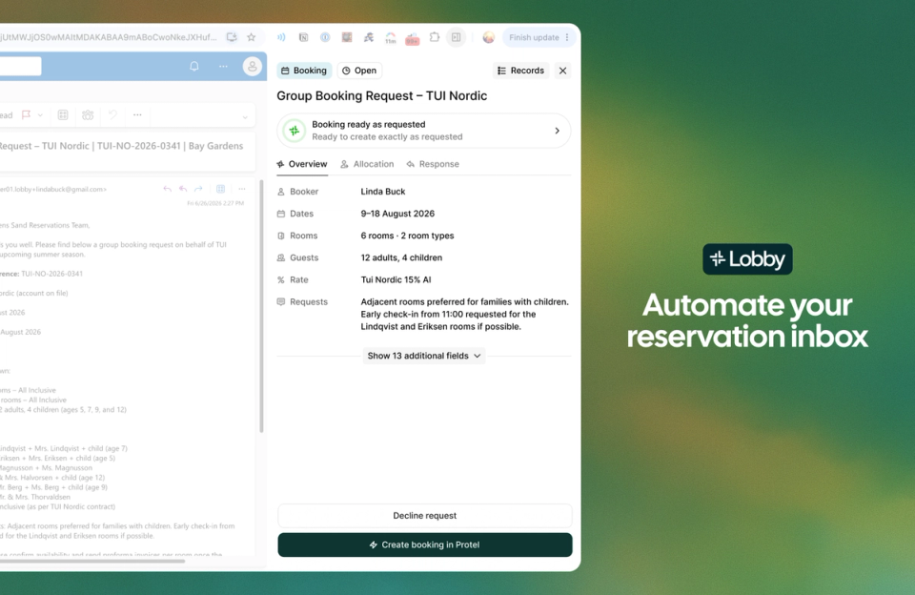Expand the mail toolbar chevron
Viewport: 915px width, 595px height.
(x=245, y=116)
